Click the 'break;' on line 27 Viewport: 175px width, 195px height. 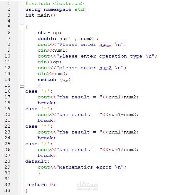(x=46, y=156)
